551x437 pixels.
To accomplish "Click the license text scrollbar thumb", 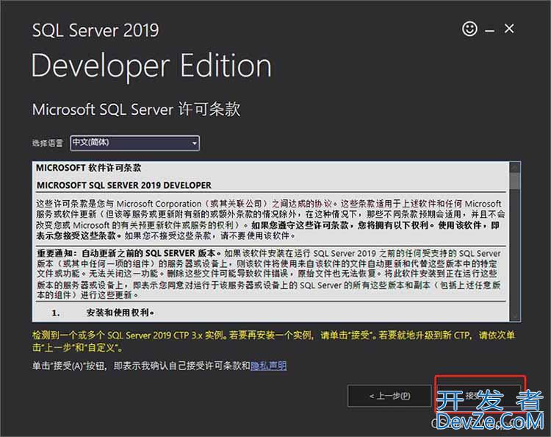I will [515, 181].
